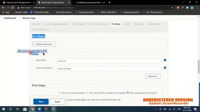The height and width of the screenshot is (112, 200).
Task: Open volume control in system tray
Action: coord(174,109)
